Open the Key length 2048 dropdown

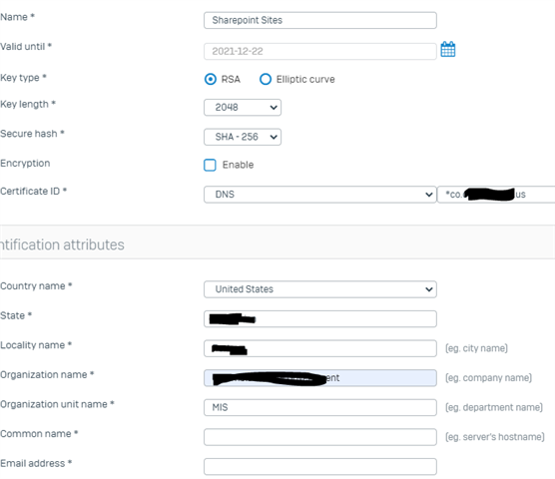[x=243, y=107]
